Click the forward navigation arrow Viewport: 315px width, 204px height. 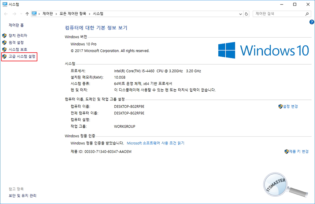click(14, 14)
